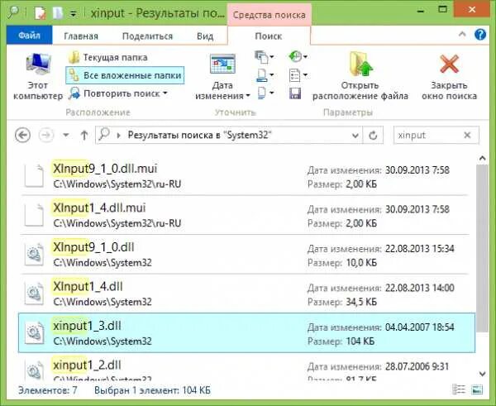Select the xinput1_3.dll file
Viewport: 496px width, 406px height.
(x=246, y=332)
